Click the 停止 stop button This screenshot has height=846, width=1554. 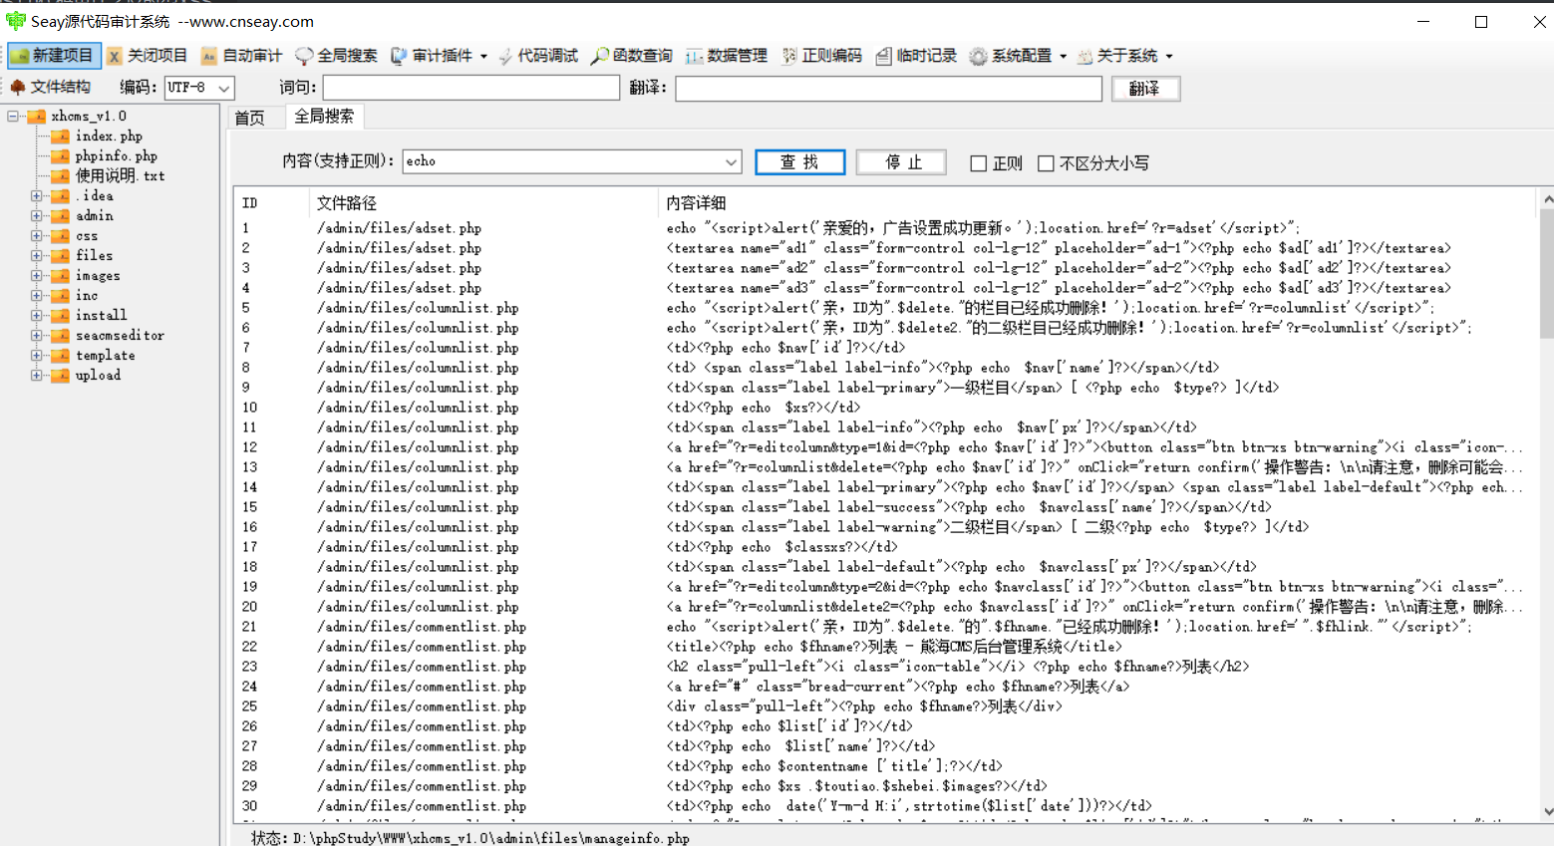[x=902, y=162]
